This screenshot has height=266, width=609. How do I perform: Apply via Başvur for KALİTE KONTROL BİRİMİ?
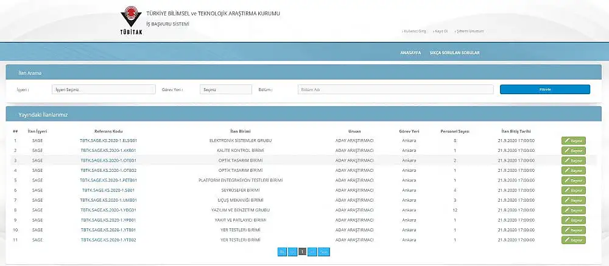[574, 151]
